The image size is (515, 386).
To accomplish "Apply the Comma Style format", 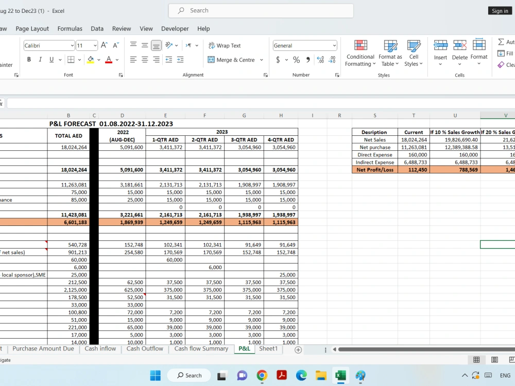I will (308, 60).
